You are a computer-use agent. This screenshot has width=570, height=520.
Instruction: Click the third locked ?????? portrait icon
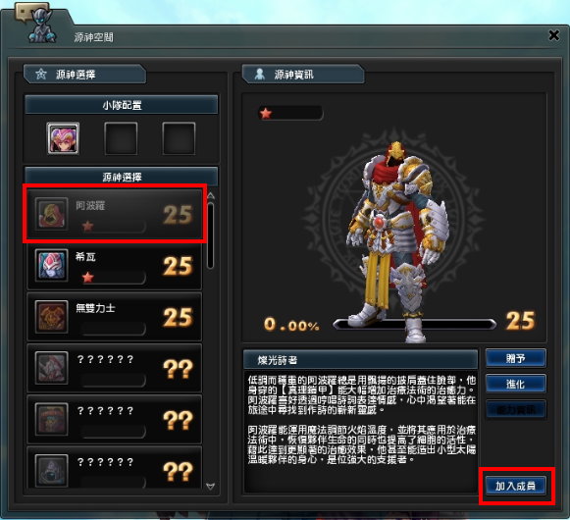click(51, 471)
